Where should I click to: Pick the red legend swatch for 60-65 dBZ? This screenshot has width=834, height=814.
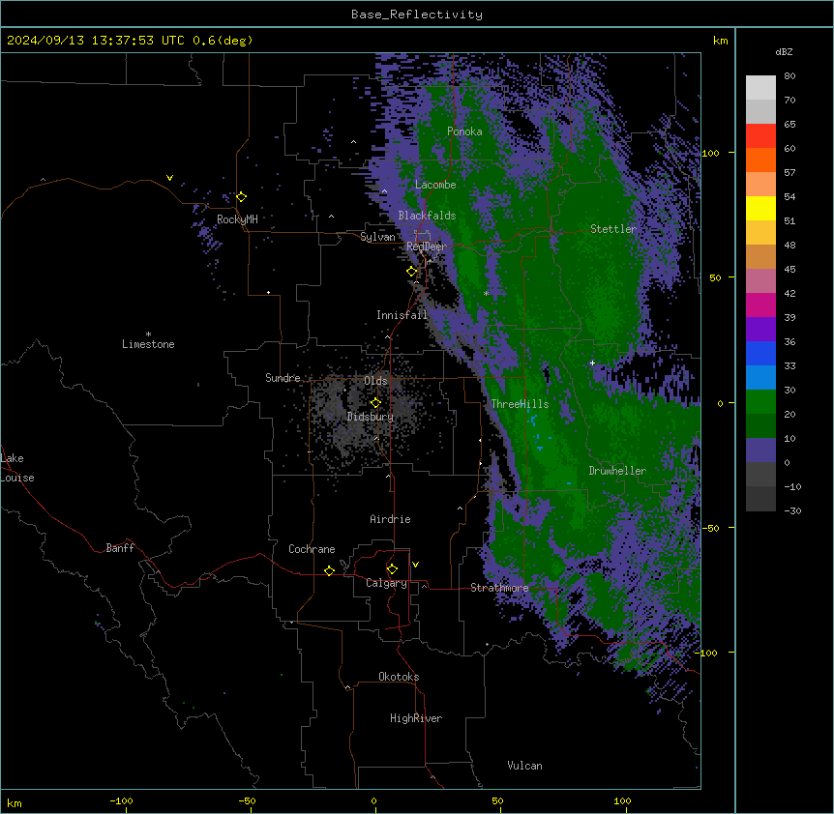[x=760, y=136]
